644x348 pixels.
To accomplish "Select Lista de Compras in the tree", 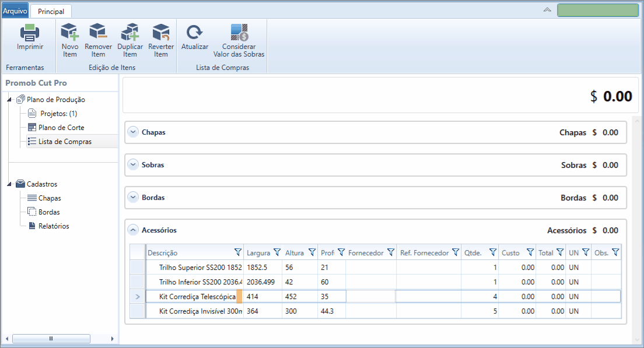I will [65, 142].
